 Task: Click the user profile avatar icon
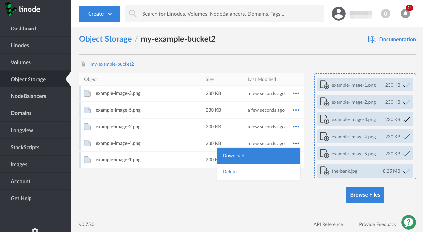point(338,14)
